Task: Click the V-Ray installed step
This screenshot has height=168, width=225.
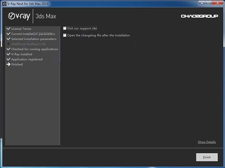Action: 22,54
